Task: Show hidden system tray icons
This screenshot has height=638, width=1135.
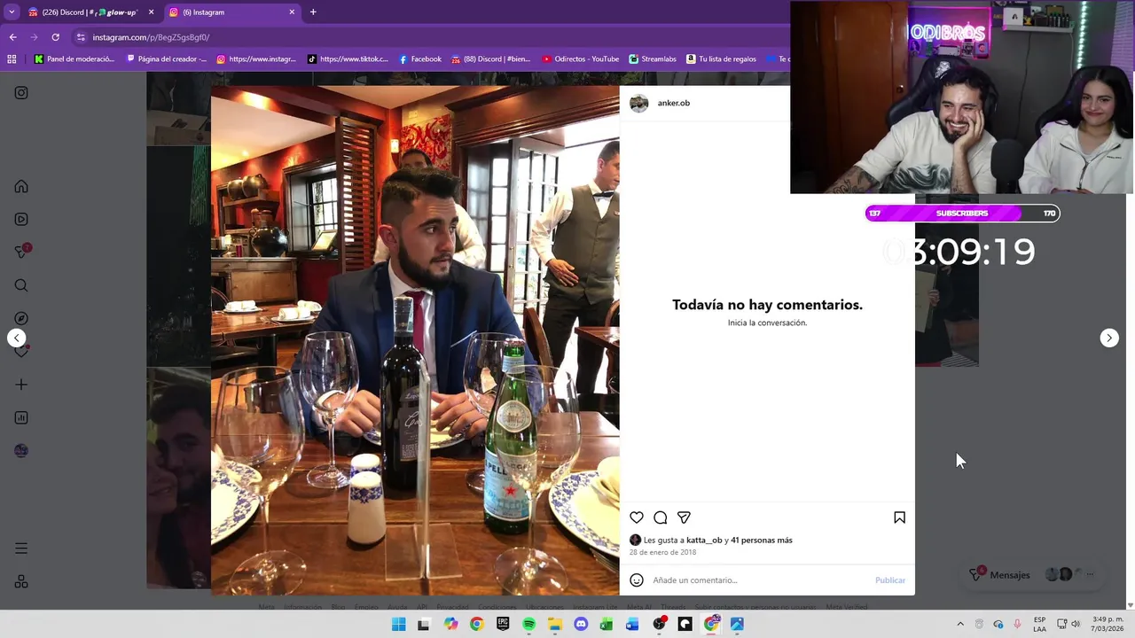Action: coord(959,625)
